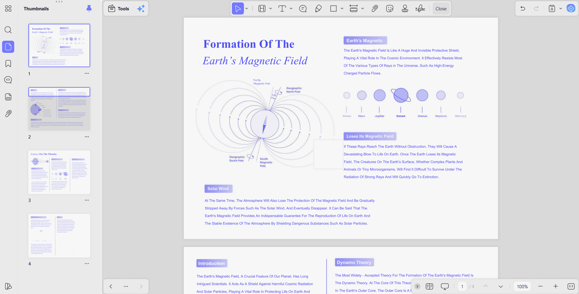Expand the shape tool dropdown arrow
The height and width of the screenshot is (294, 579).
point(342,9)
